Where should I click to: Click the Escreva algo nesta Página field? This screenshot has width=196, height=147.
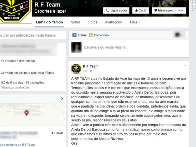tap(136, 47)
